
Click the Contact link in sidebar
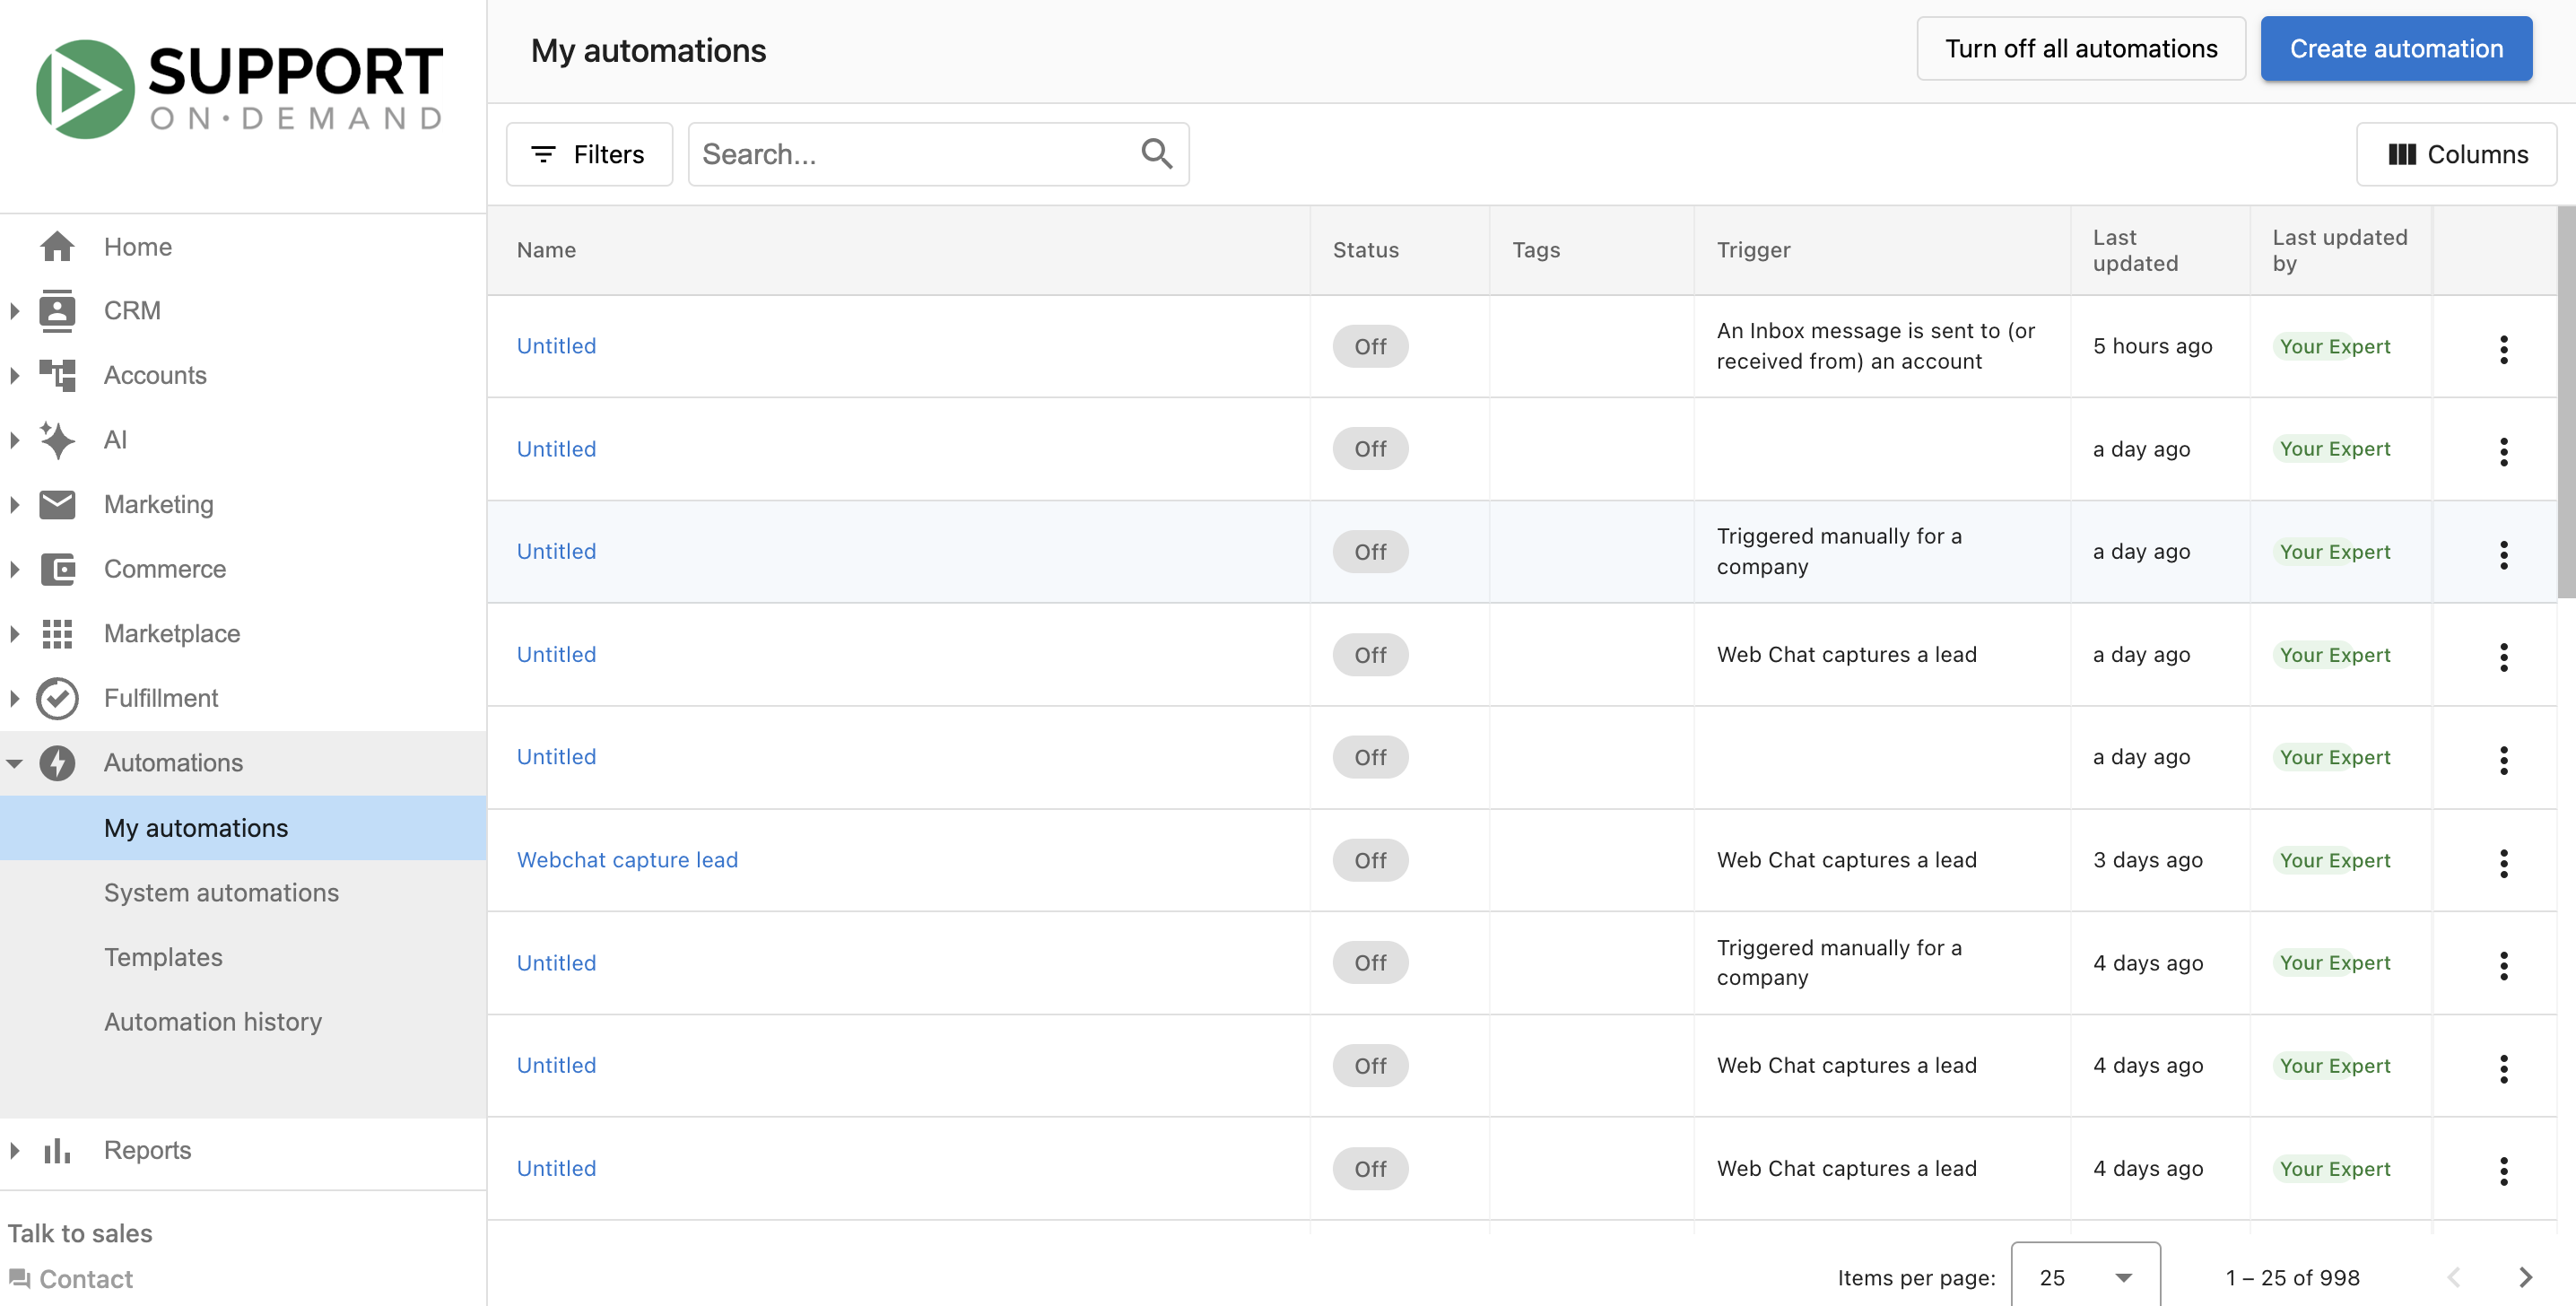coord(86,1278)
